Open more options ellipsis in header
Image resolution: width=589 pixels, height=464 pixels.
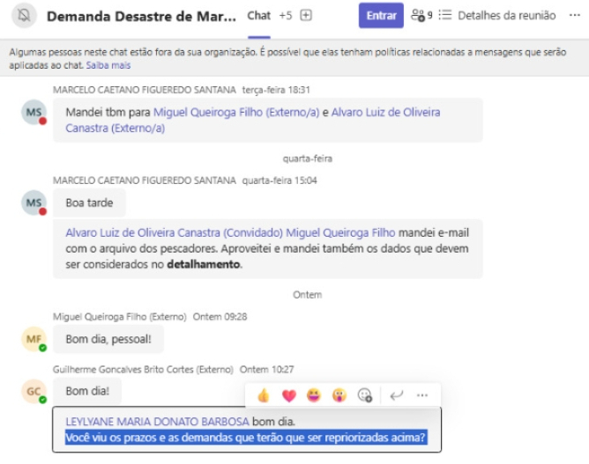[x=575, y=15]
